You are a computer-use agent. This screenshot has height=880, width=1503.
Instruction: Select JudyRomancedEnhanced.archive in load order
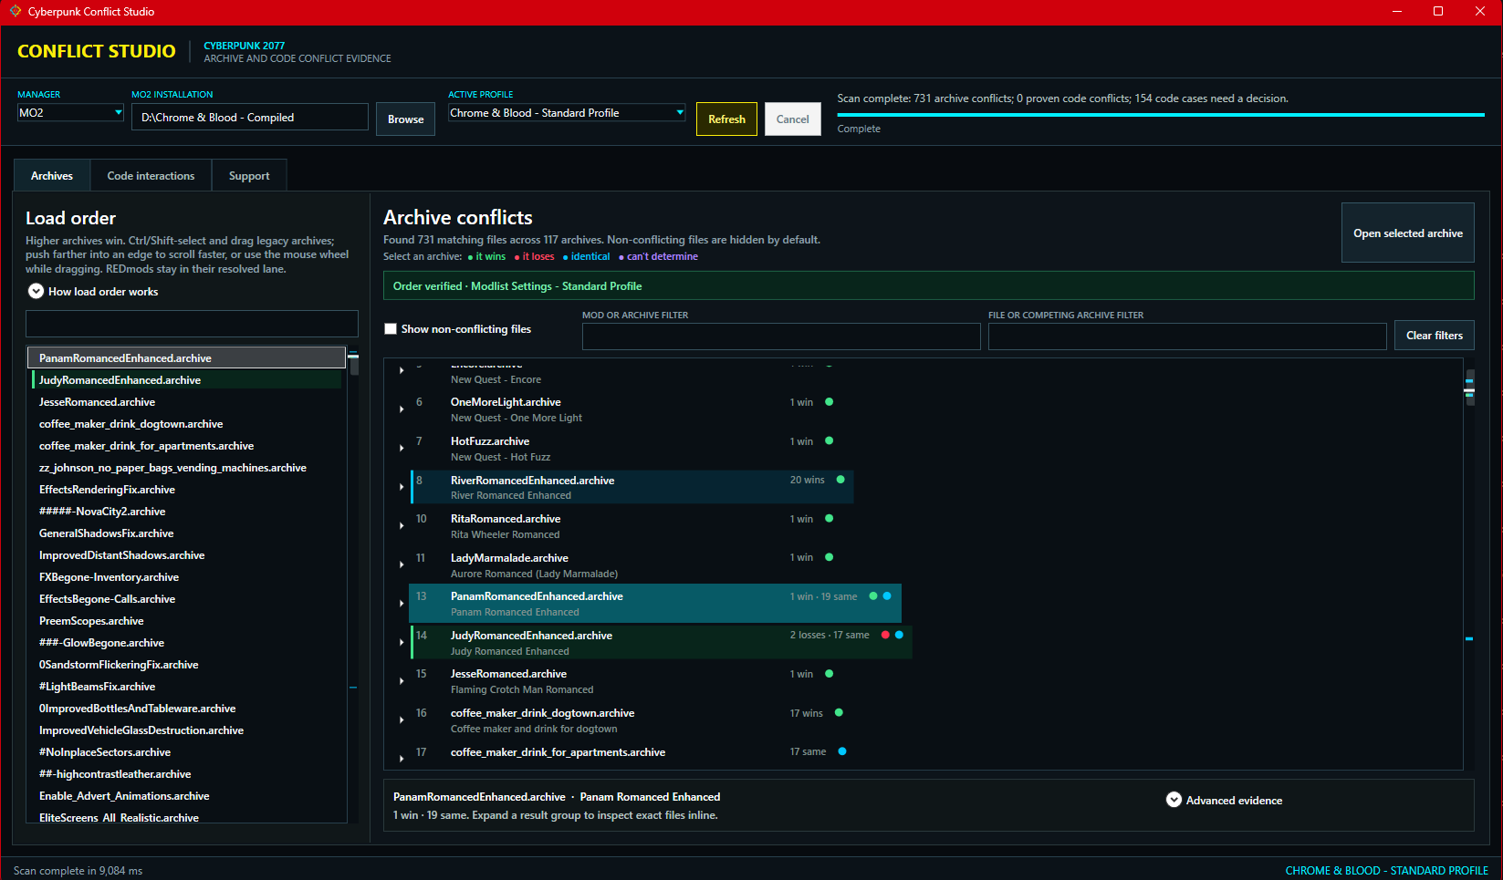tap(187, 379)
